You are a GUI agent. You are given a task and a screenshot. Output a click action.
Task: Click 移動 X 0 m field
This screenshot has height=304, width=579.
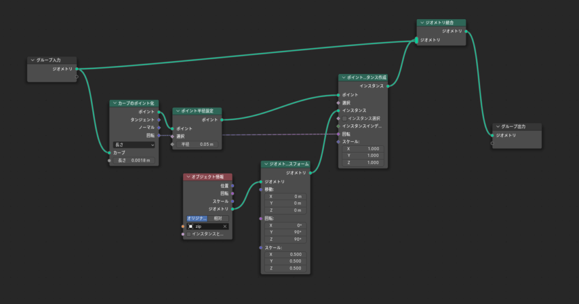[x=285, y=197]
